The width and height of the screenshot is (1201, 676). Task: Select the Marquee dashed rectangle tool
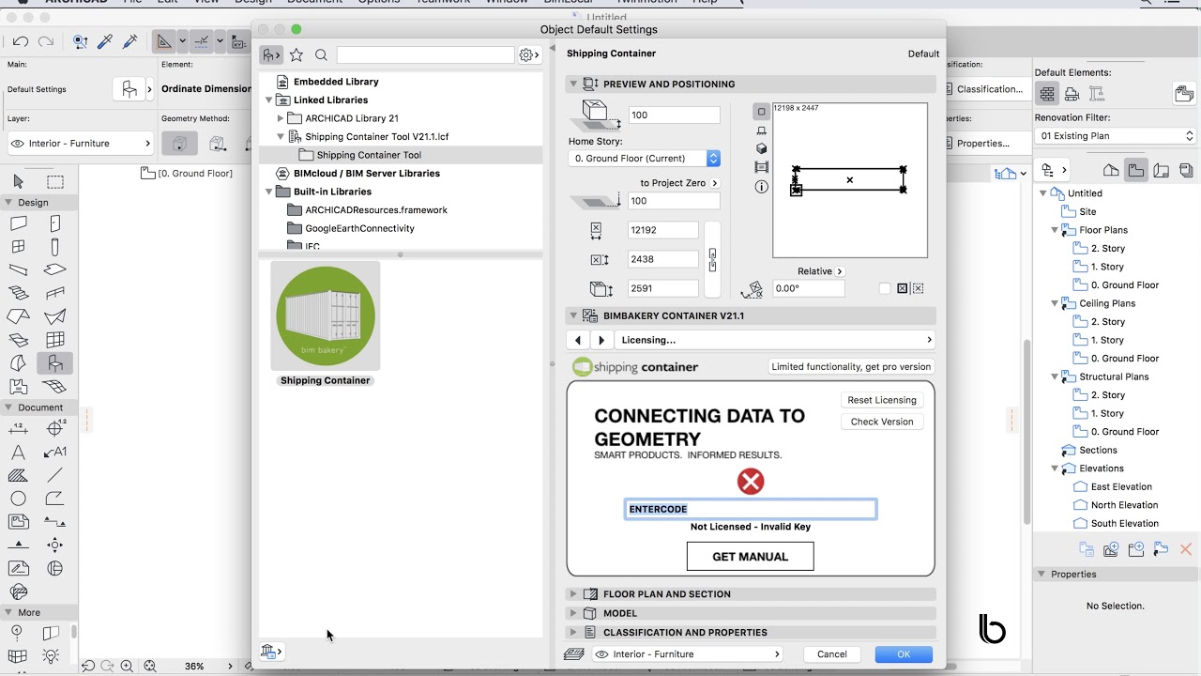55,181
